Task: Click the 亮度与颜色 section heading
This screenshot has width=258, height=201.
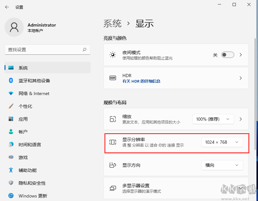Action: (115, 38)
